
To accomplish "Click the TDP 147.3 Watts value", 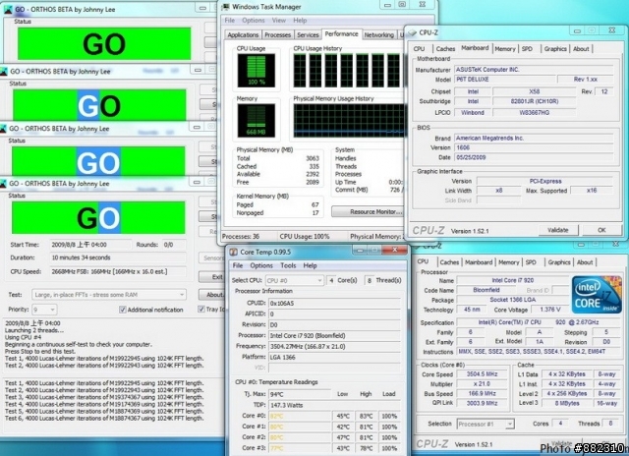I will 334,405.
